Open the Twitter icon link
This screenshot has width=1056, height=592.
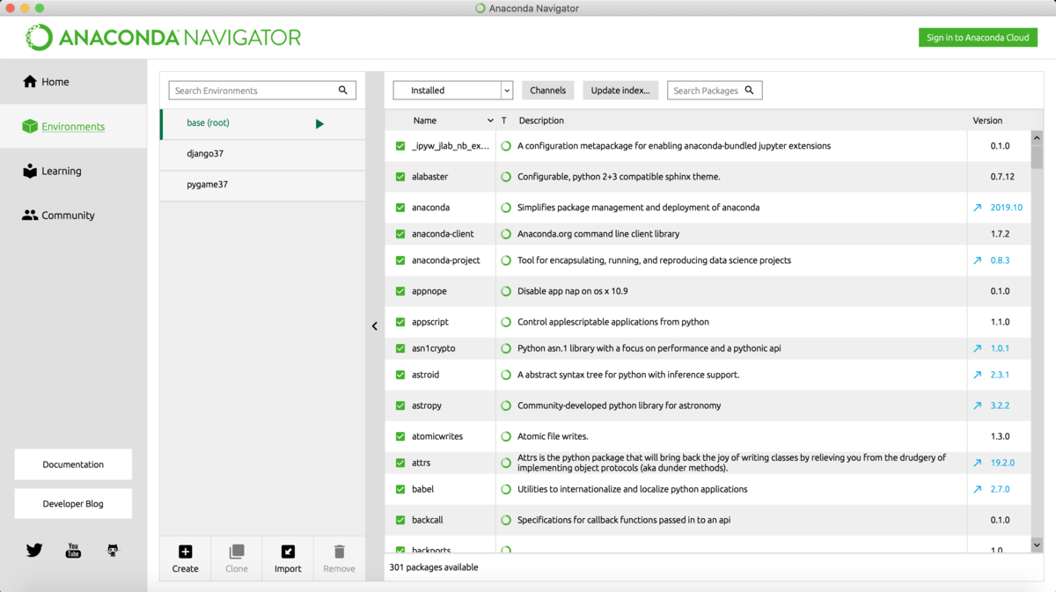(x=34, y=551)
